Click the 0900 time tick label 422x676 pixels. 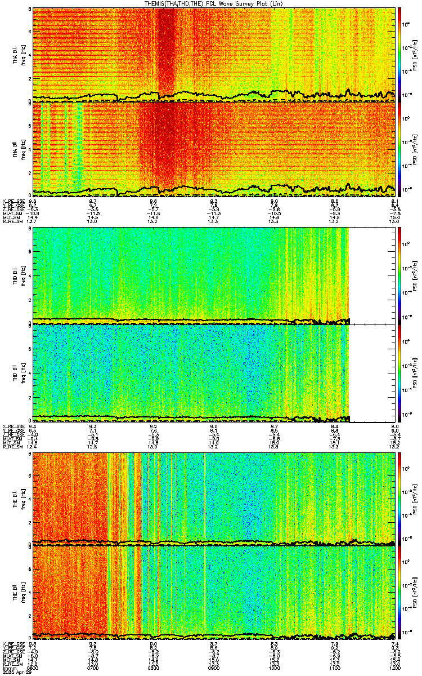[214, 668]
